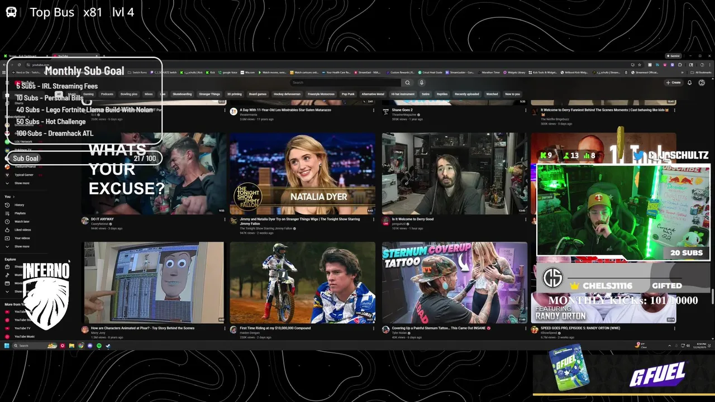The width and height of the screenshot is (715, 402).
Task: Open the Switch Roms bookmark
Action: pos(137,73)
